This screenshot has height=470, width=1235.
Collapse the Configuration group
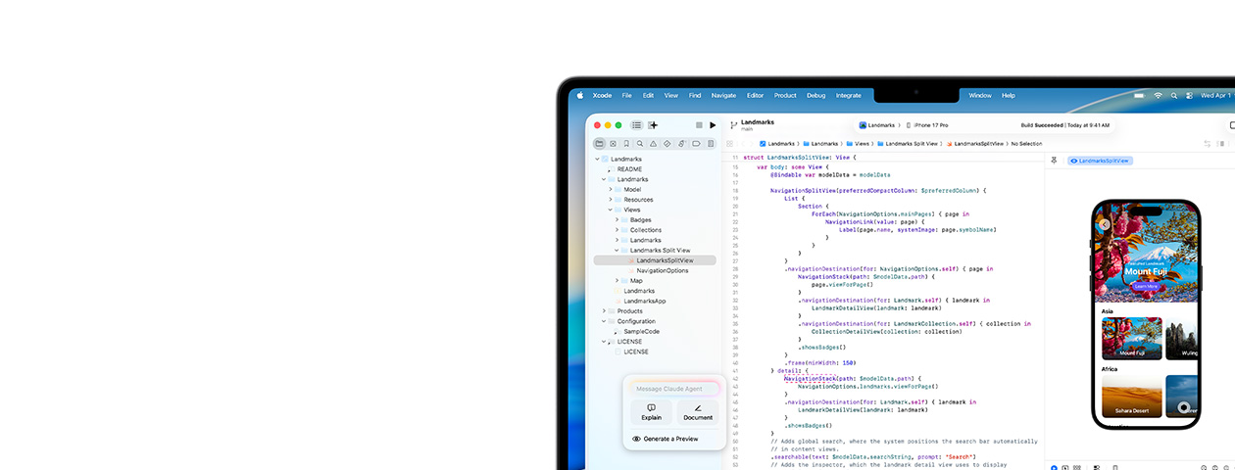pyautogui.click(x=604, y=321)
